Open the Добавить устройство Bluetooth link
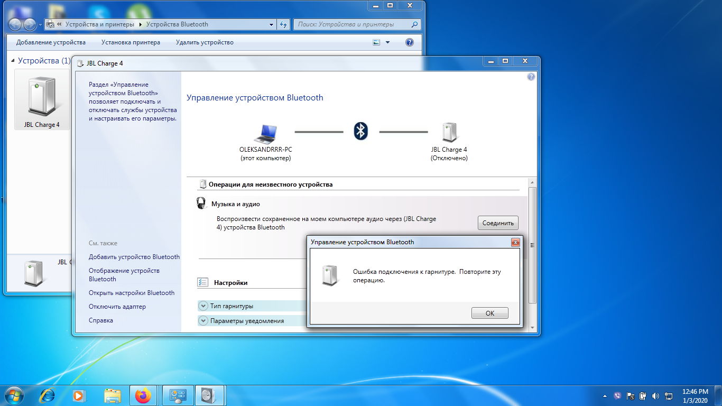Image resolution: width=722 pixels, height=406 pixels. [134, 257]
